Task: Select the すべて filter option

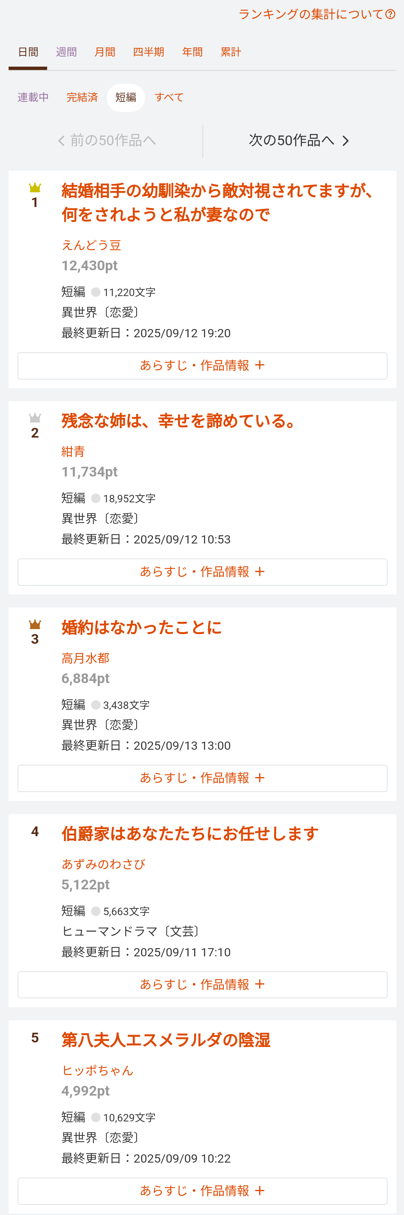Action: [169, 97]
